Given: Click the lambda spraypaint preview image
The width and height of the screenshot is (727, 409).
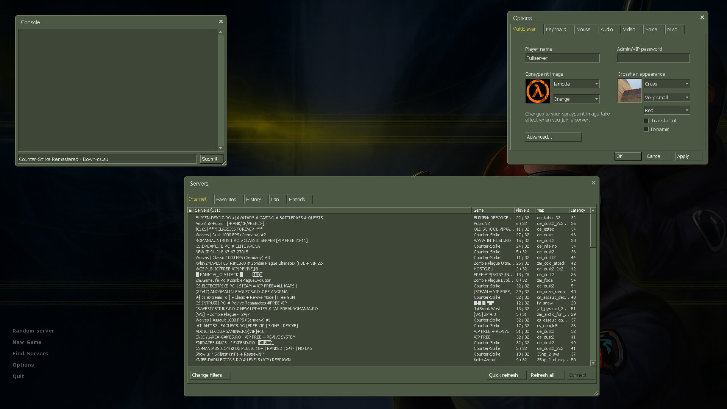Looking at the screenshot, I should point(537,91).
